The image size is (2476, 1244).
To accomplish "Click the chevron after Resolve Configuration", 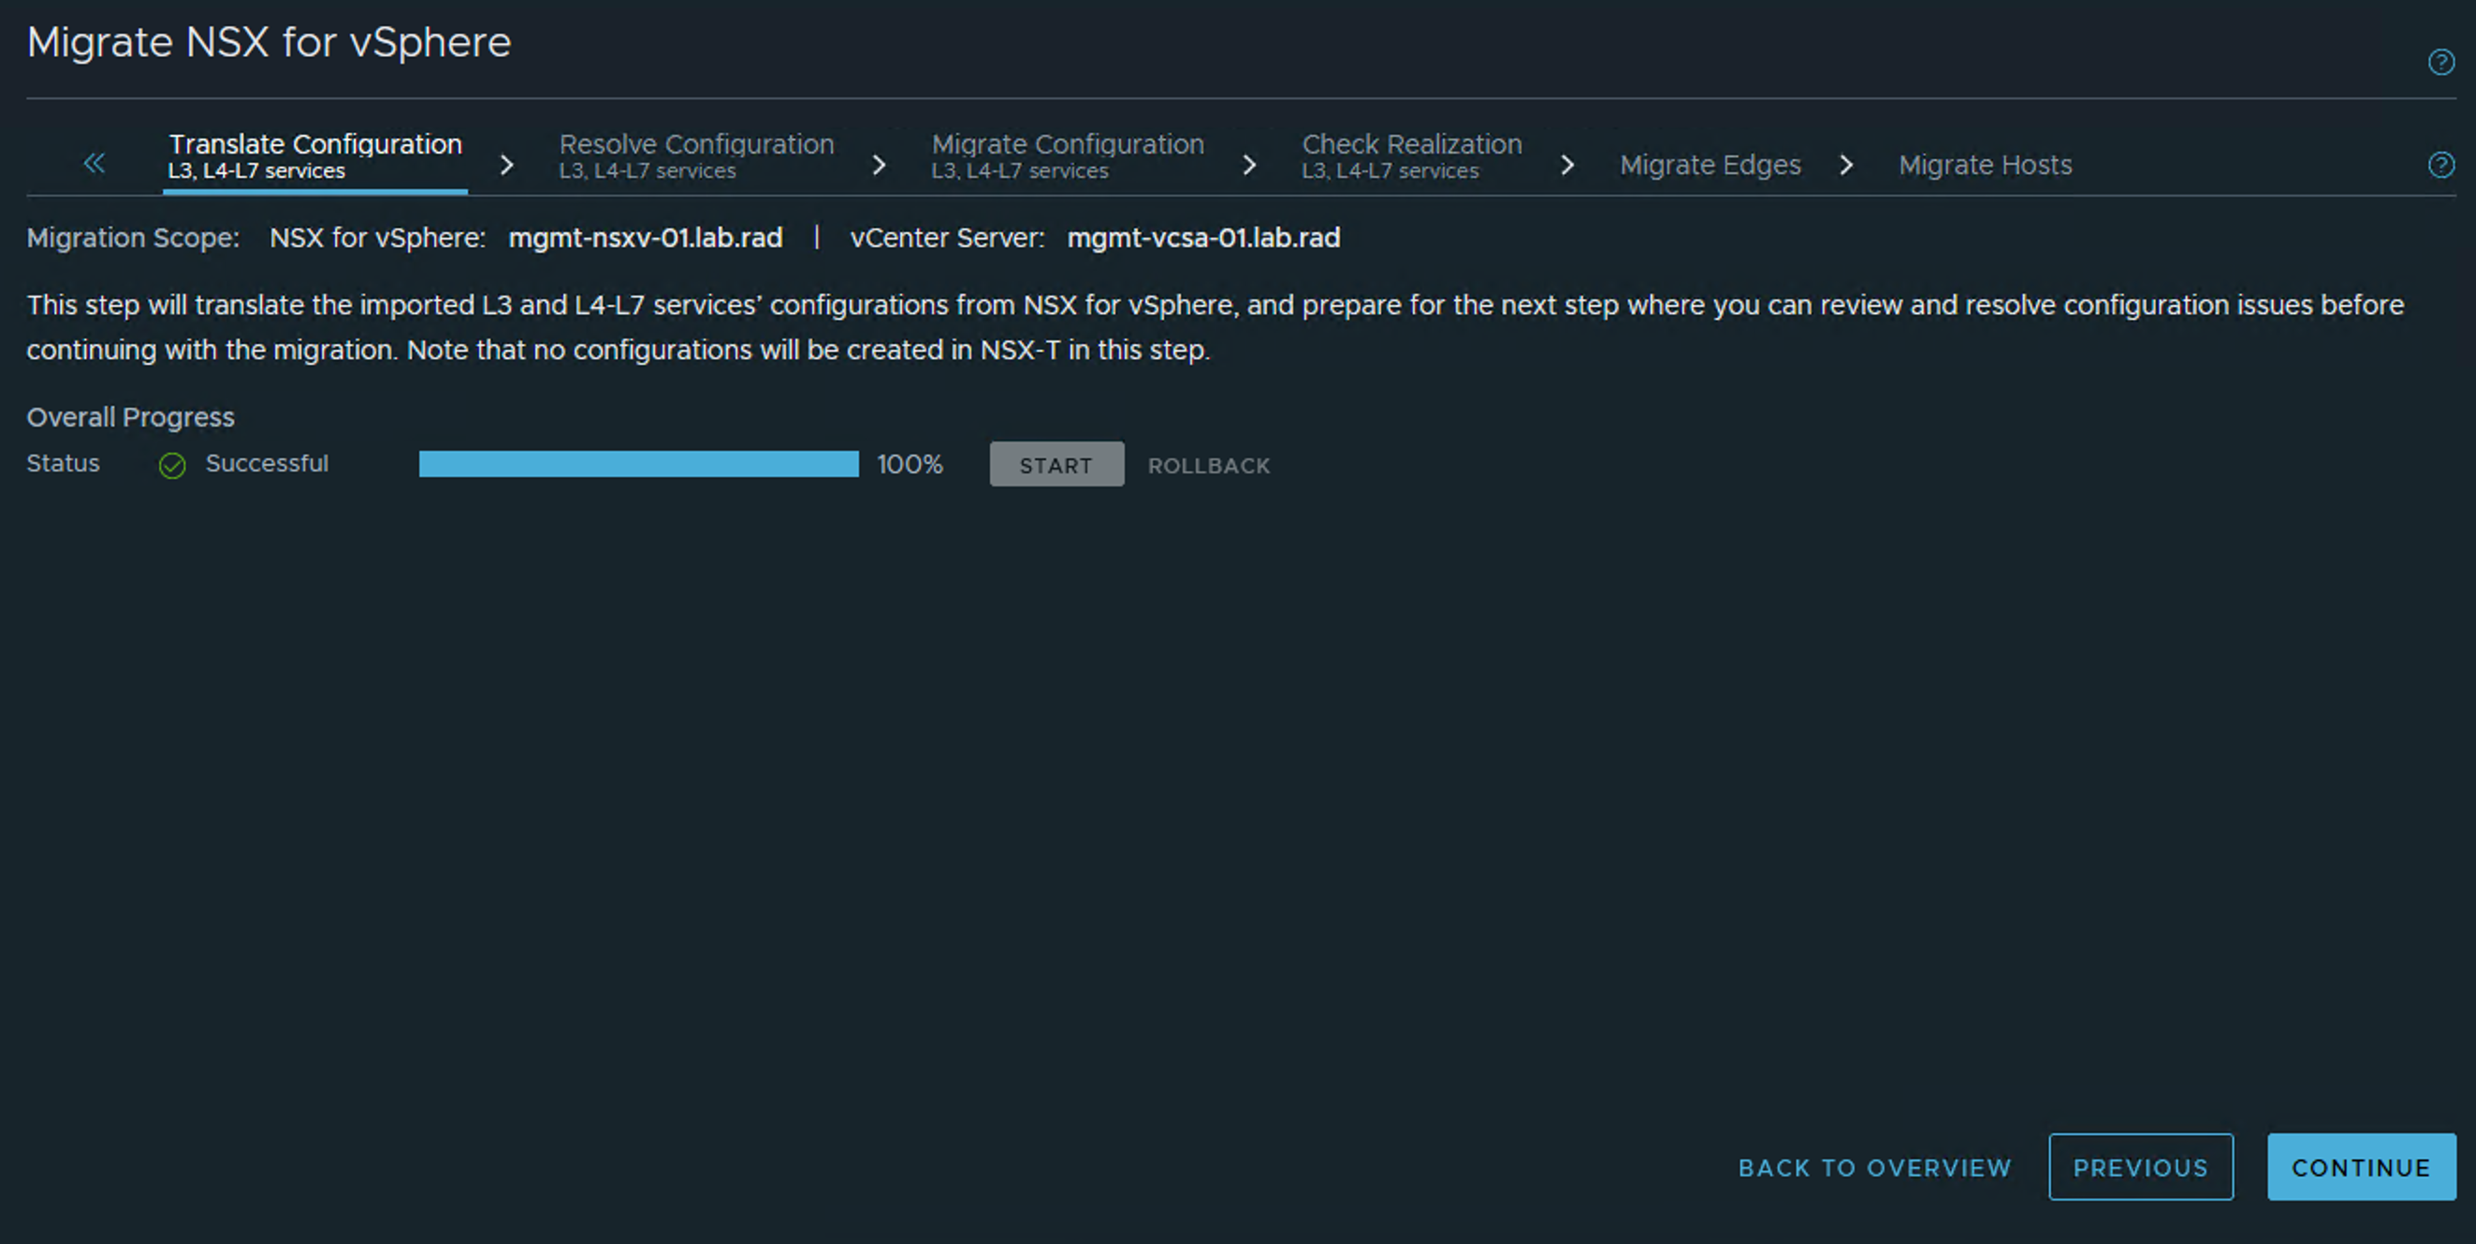I will tap(879, 166).
